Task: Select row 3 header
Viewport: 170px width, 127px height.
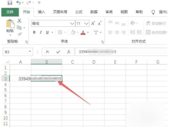Action: (6, 79)
